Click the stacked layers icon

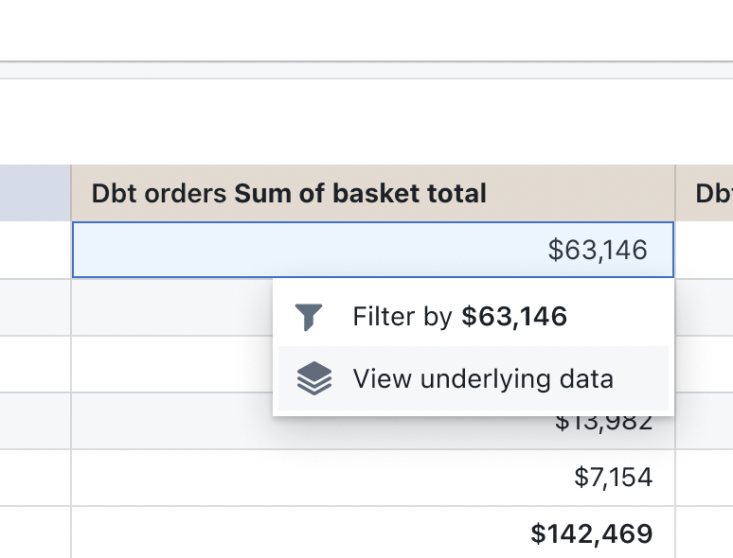point(314,379)
